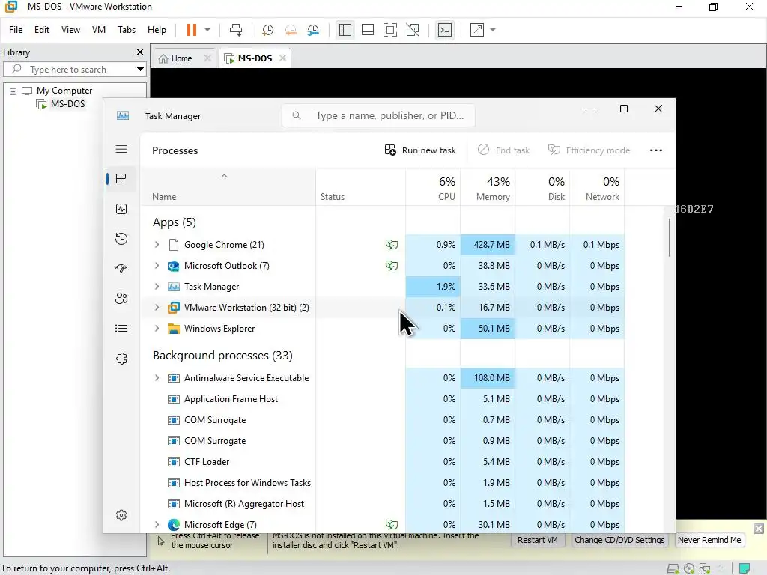Image resolution: width=767 pixels, height=575 pixels.
Task: Sort processes by the Name column header
Action: pos(228,188)
